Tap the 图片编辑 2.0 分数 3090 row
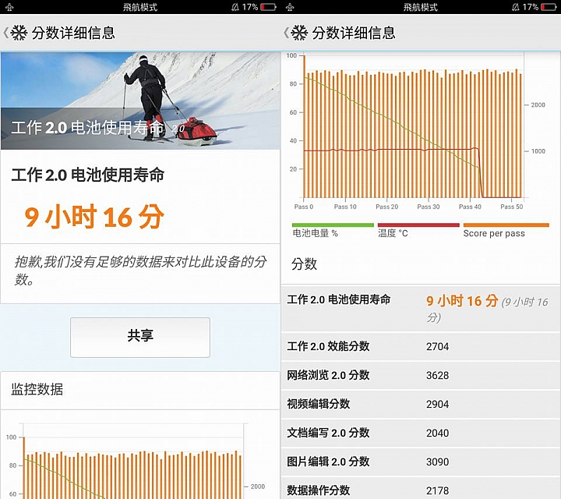Viewport: 561px width, 499px height. [x=421, y=462]
